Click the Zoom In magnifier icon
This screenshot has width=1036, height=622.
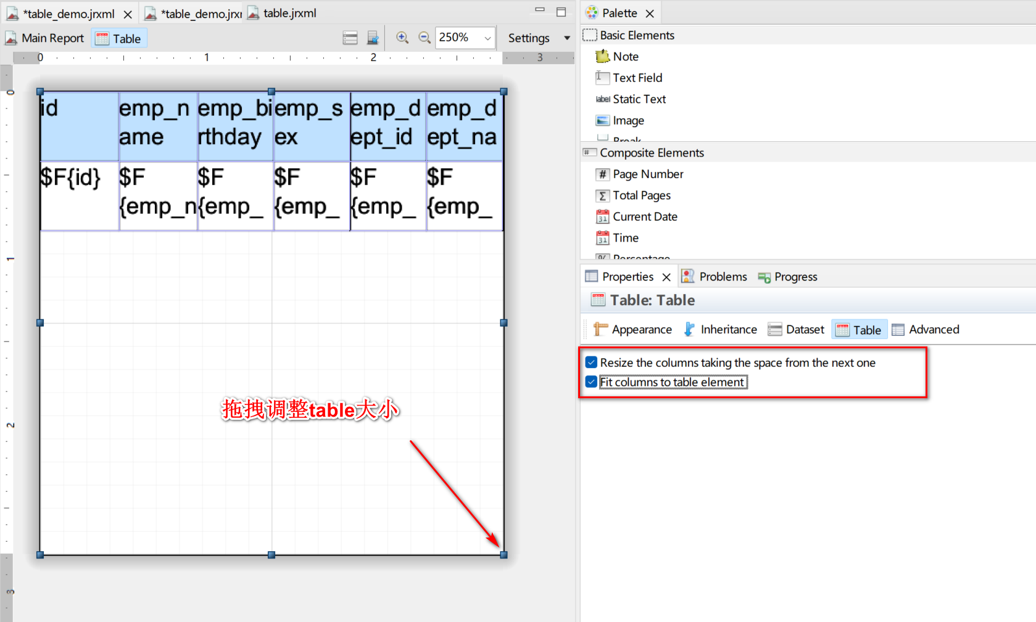click(x=402, y=38)
